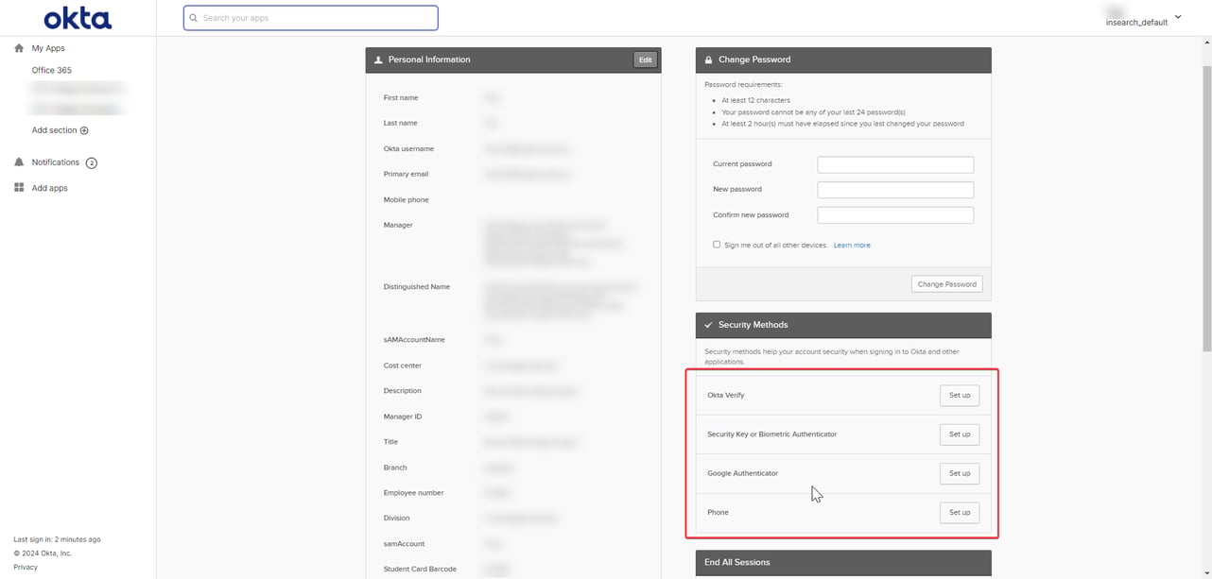Click the Primary email label
Viewport: 1212px width, 579px height.
coord(406,175)
